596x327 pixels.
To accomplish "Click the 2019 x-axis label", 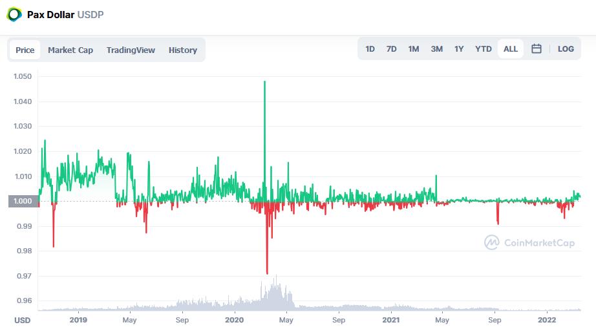I will 78,320.
